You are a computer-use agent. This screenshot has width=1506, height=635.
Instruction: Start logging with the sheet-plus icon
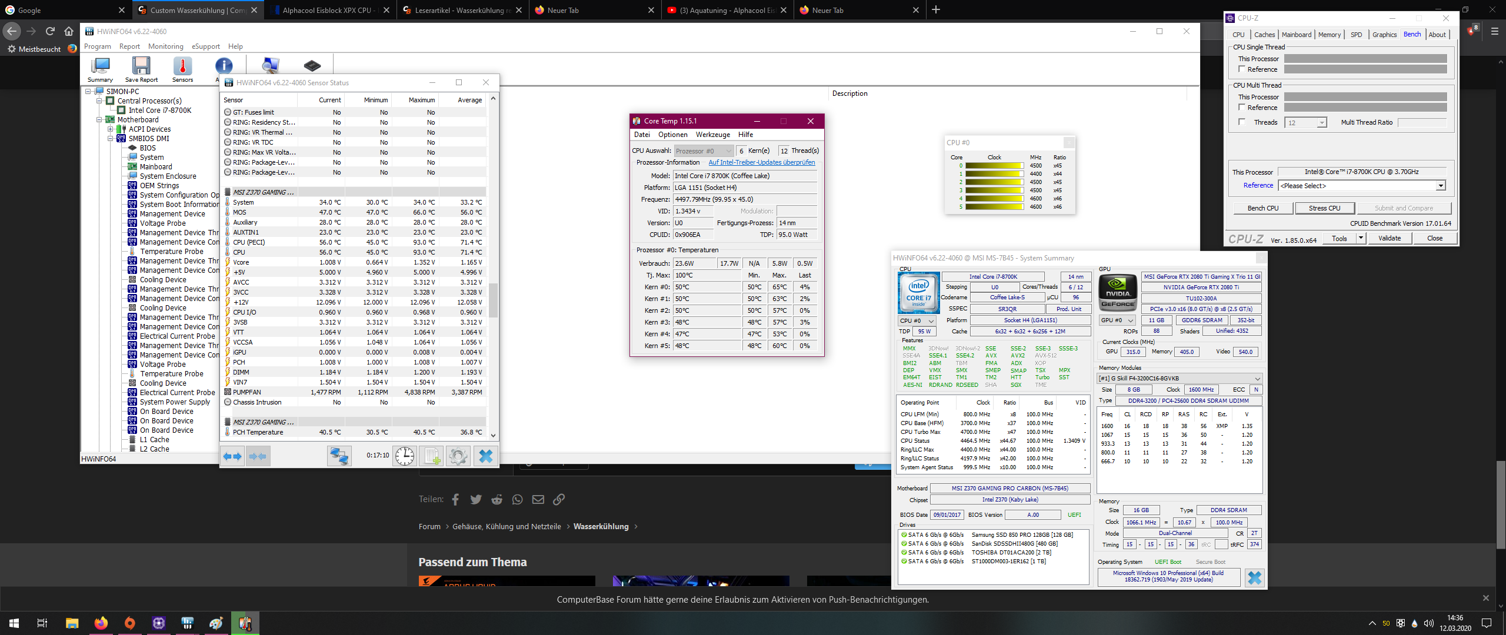(x=432, y=456)
